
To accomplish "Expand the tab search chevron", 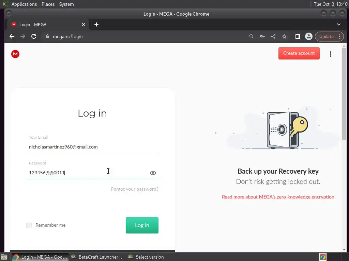I will pyautogui.click(x=338, y=24).
